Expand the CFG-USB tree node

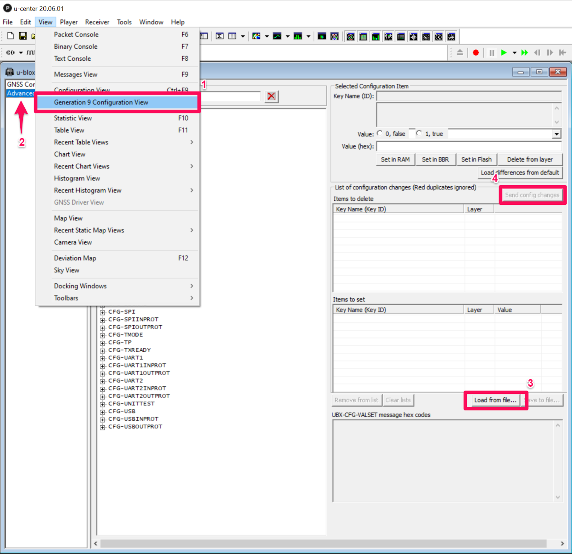[x=103, y=412]
